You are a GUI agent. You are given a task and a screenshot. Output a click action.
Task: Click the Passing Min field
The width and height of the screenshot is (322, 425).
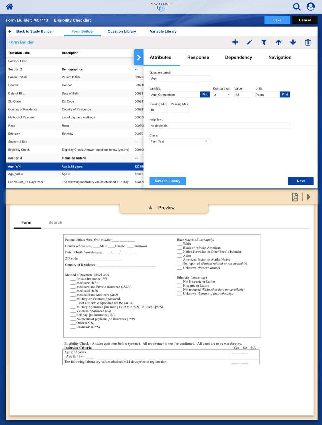158,110
